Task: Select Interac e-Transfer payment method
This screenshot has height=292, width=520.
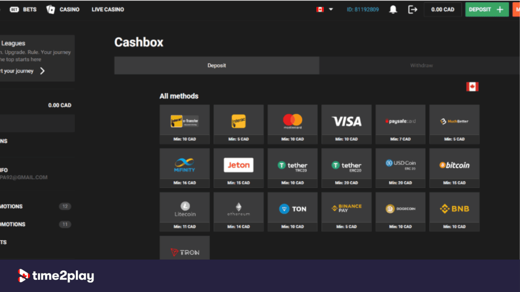Action: click(x=185, y=124)
